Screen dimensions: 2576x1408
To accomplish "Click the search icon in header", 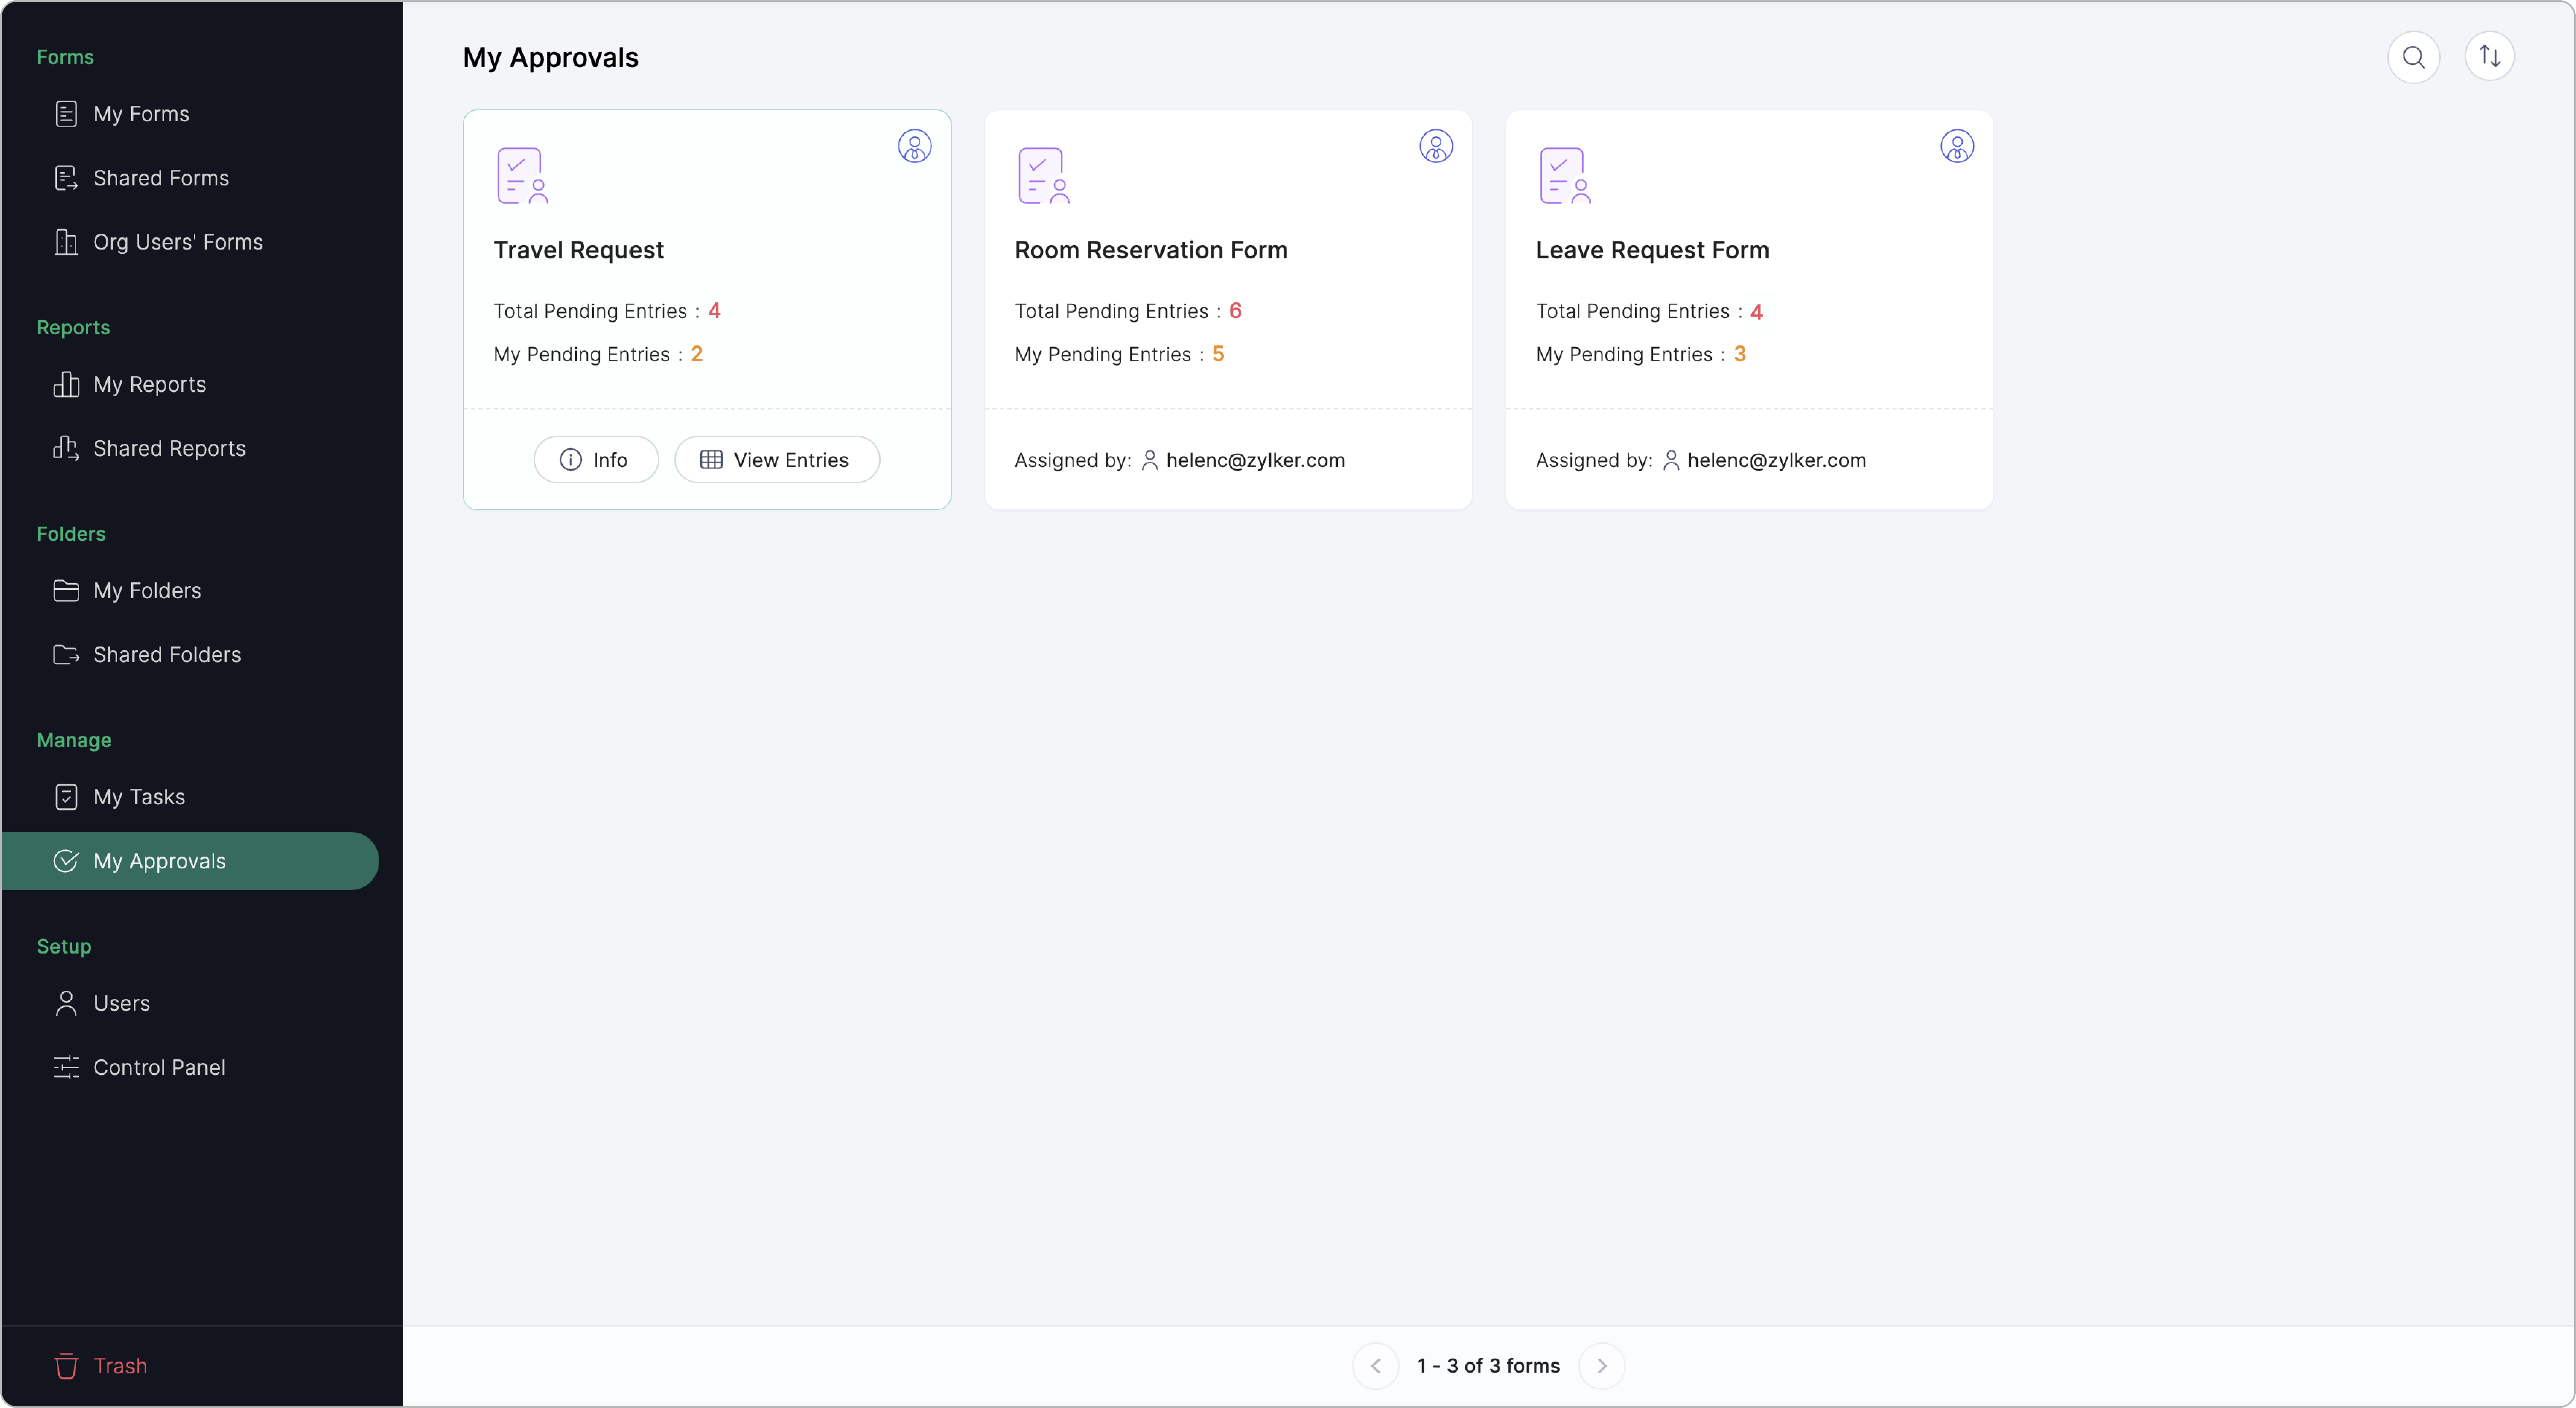I will [2413, 57].
